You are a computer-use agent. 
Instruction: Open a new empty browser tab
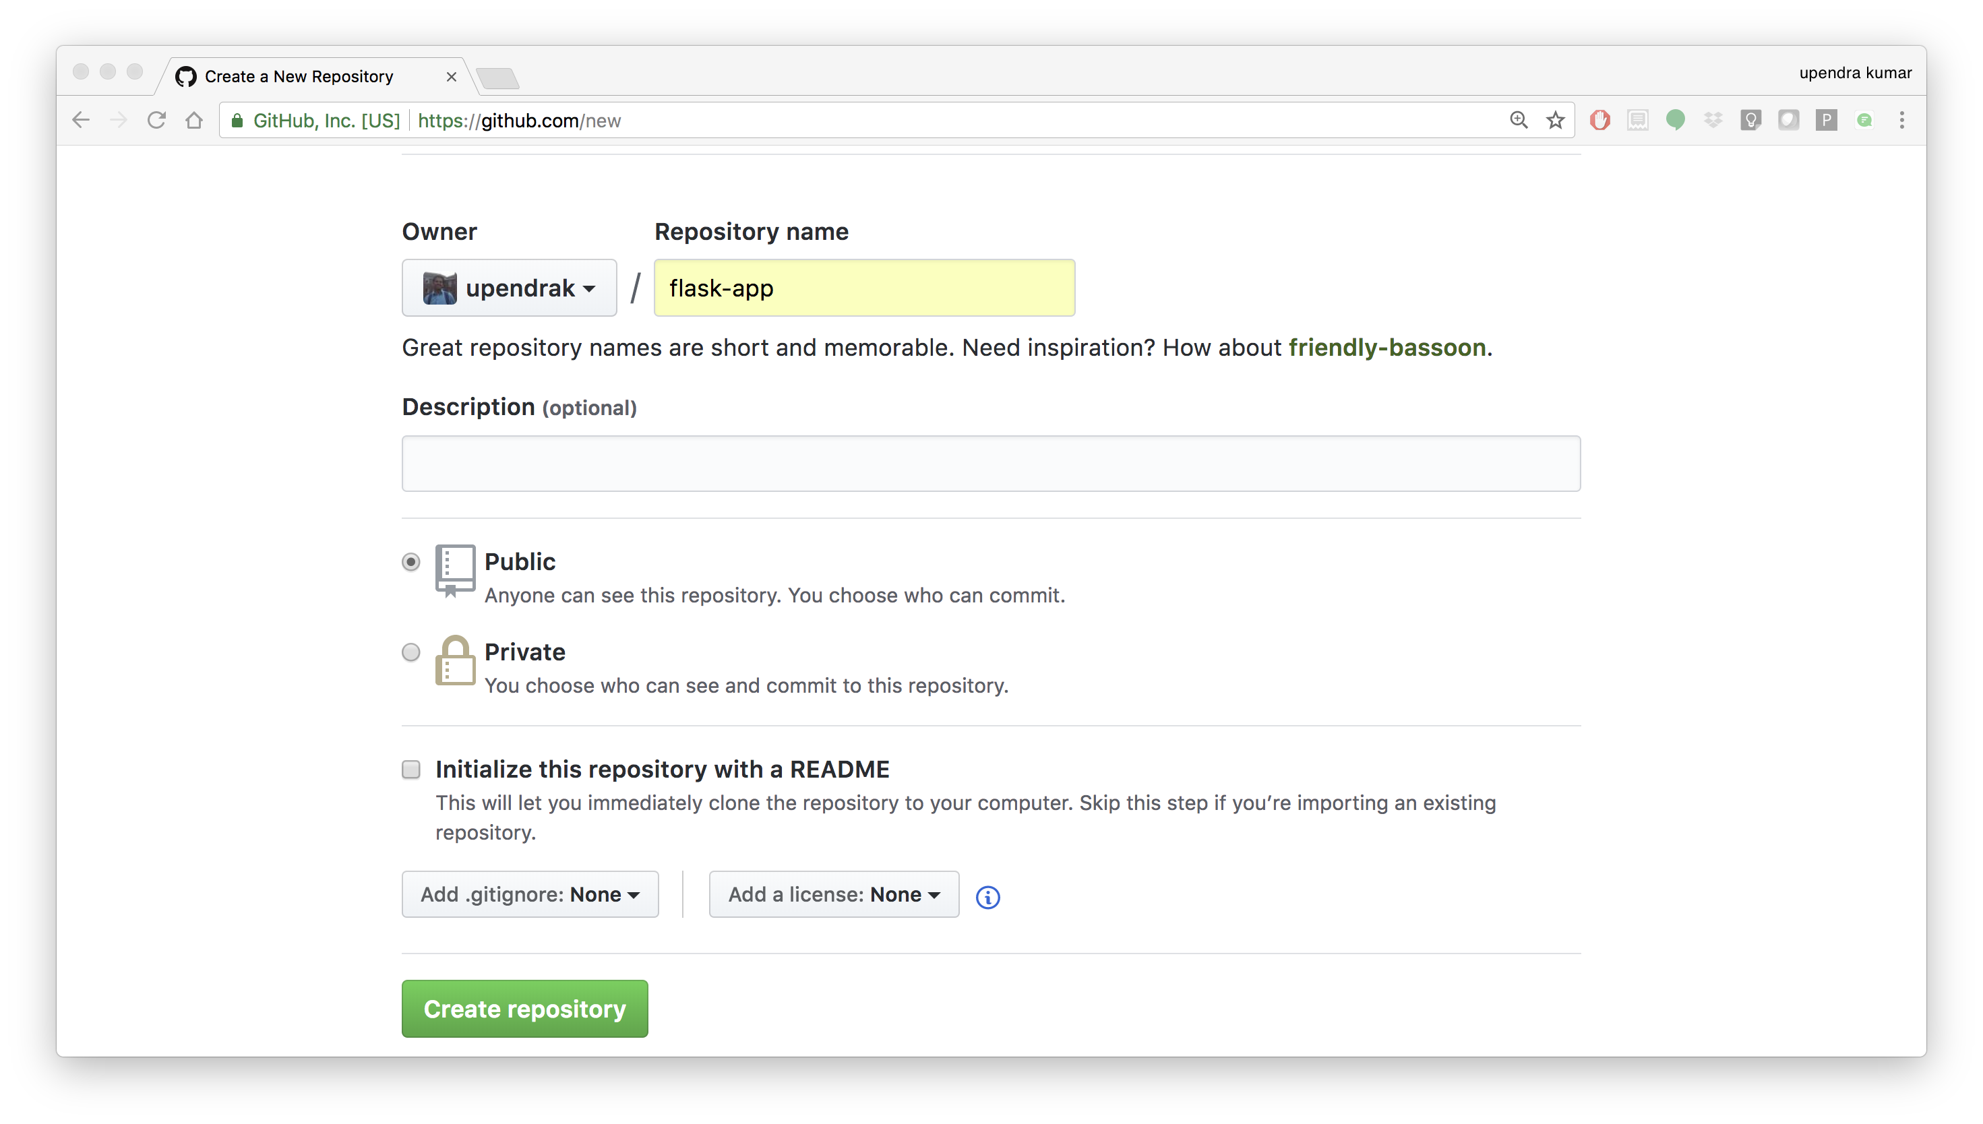point(497,78)
